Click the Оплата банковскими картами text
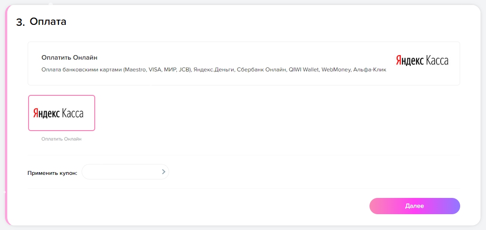Viewport: 486px width, 230px height. coord(81,70)
